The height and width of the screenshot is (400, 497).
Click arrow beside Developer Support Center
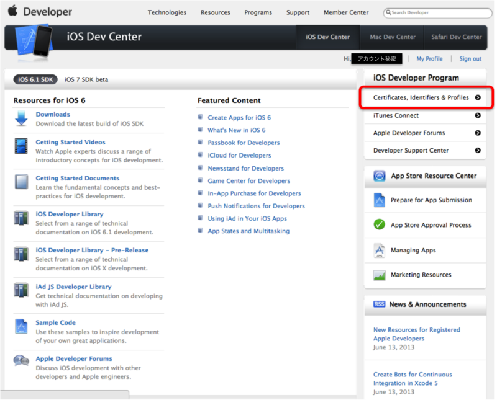(x=478, y=150)
